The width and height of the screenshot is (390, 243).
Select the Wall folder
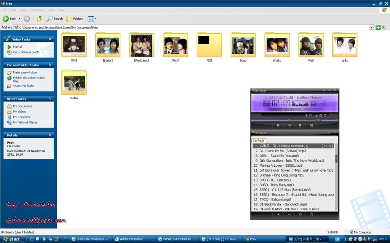point(311,47)
